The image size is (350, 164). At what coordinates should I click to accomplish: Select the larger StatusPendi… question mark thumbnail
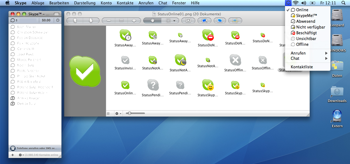point(153,85)
